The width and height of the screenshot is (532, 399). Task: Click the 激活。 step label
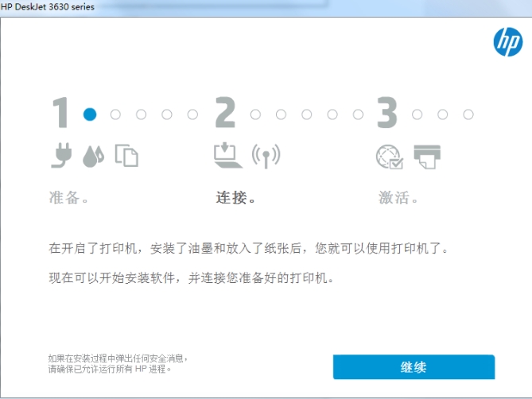point(398,198)
